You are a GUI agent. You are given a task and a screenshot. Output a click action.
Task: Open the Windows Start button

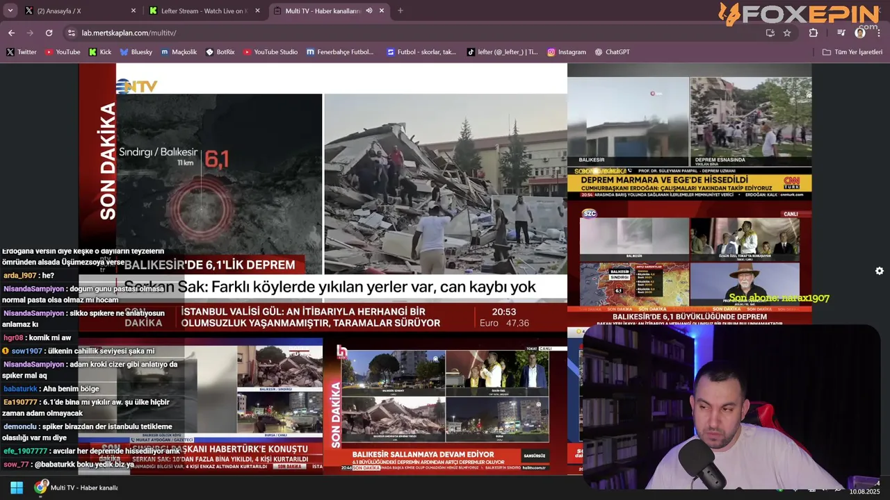coord(17,487)
